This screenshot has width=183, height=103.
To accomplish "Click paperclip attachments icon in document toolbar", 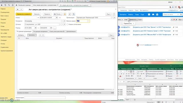I will pos(70,14).
